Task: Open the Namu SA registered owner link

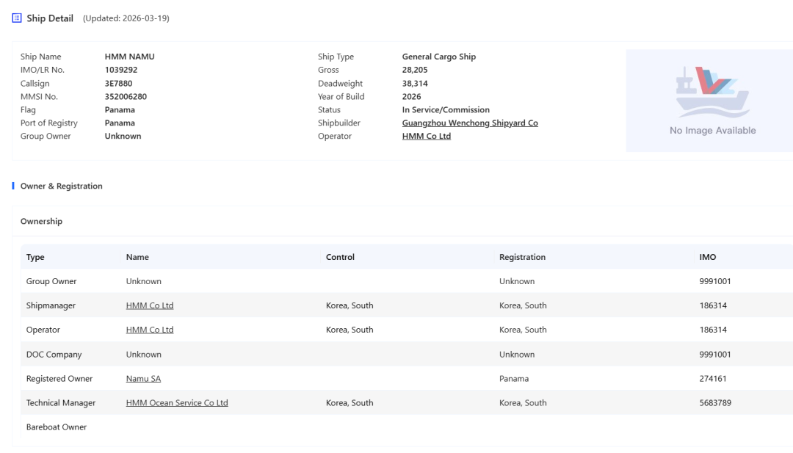Action: pyautogui.click(x=143, y=379)
